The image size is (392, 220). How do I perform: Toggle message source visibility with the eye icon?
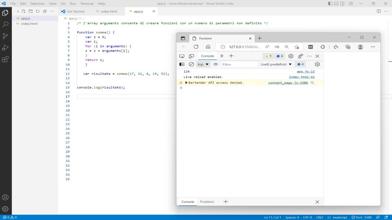click(x=216, y=64)
